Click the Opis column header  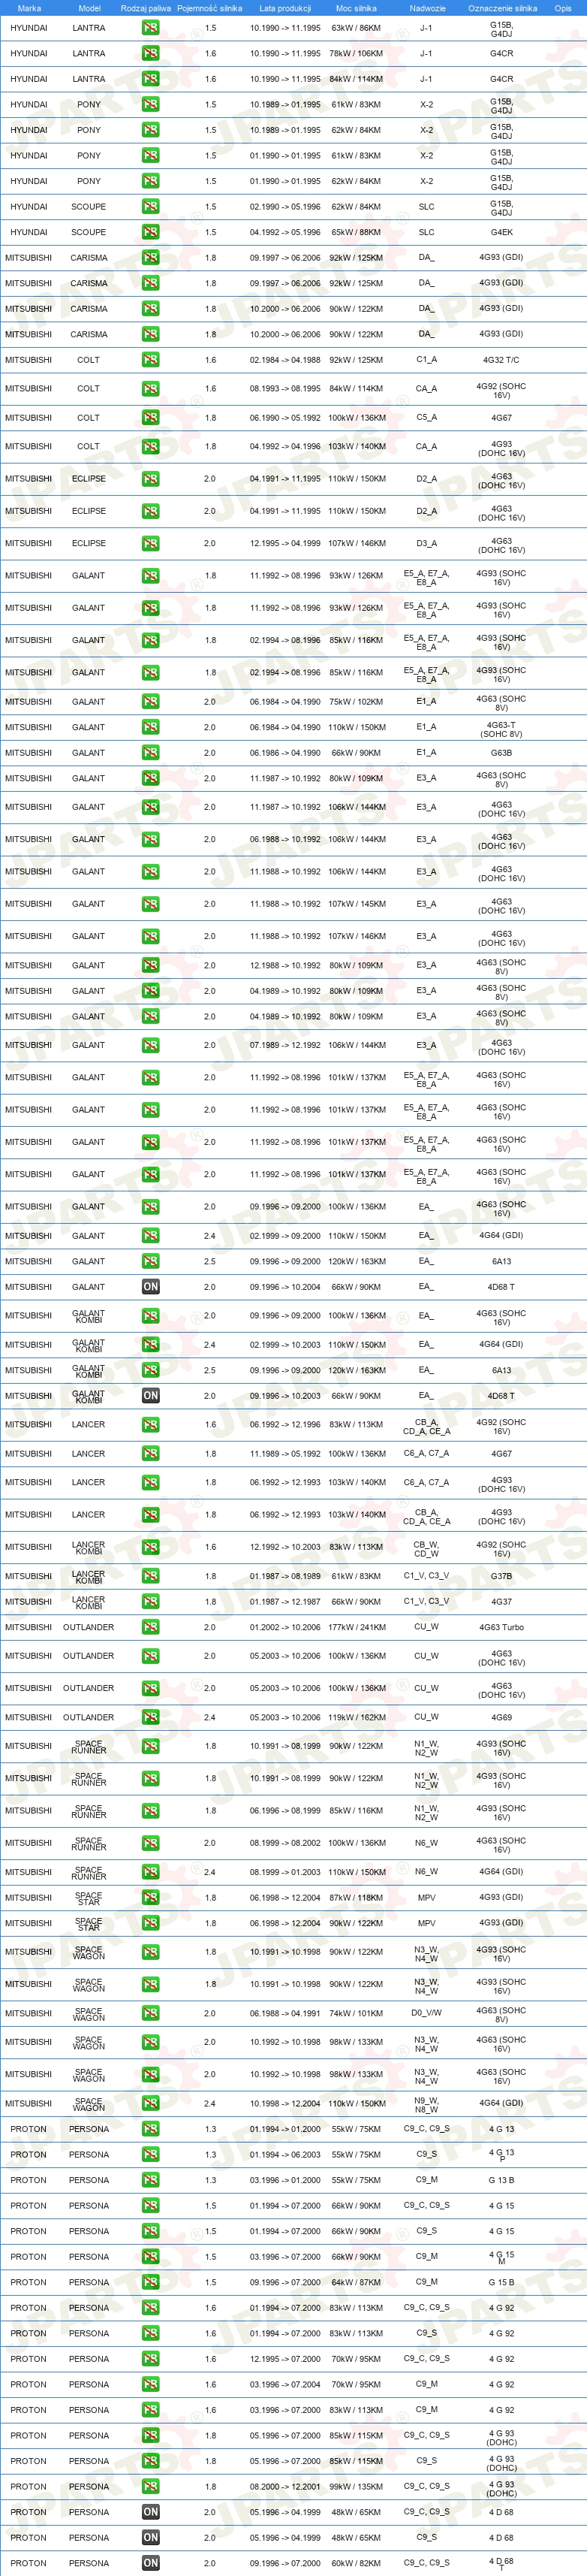[563, 8]
